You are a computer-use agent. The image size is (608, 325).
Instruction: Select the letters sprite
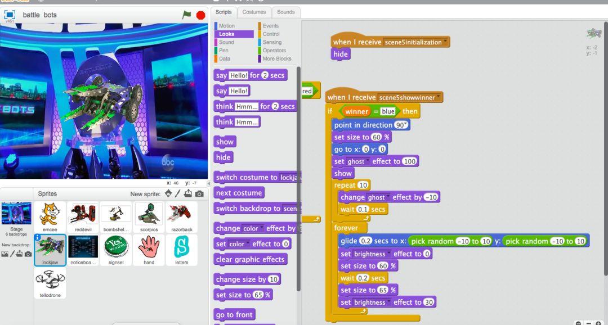point(182,250)
